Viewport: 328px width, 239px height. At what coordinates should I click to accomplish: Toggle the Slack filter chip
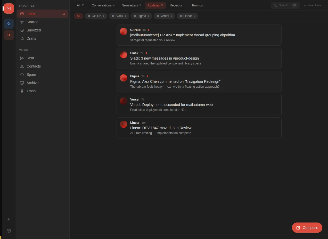pos(119,16)
